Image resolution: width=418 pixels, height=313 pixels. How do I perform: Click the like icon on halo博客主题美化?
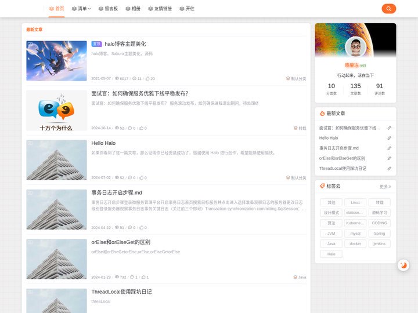tap(147, 78)
